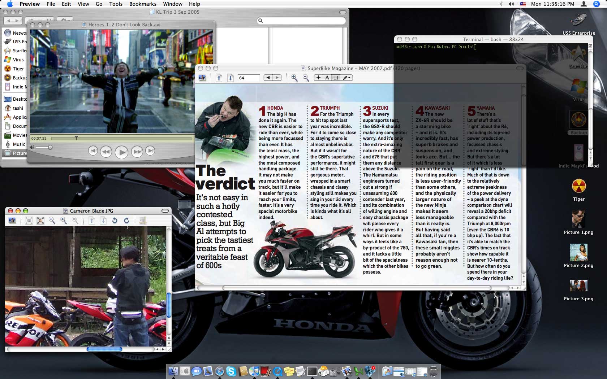Click the Forward arrow in PDF toolbar
This screenshot has width=607, height=379.
(x=277, y=78)
